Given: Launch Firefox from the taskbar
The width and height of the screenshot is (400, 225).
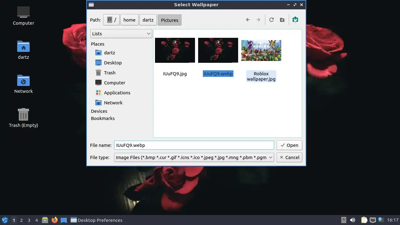Looking at the screenshot, I should coord(55,220).
